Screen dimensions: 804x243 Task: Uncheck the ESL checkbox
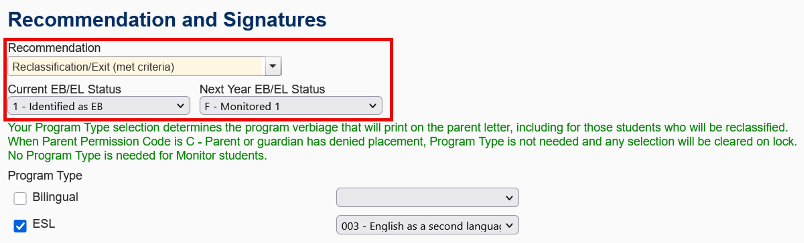pyautogui.click(x=20, y=226)
